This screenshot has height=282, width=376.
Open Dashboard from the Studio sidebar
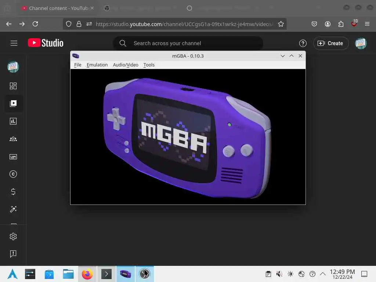coord(13,86)
